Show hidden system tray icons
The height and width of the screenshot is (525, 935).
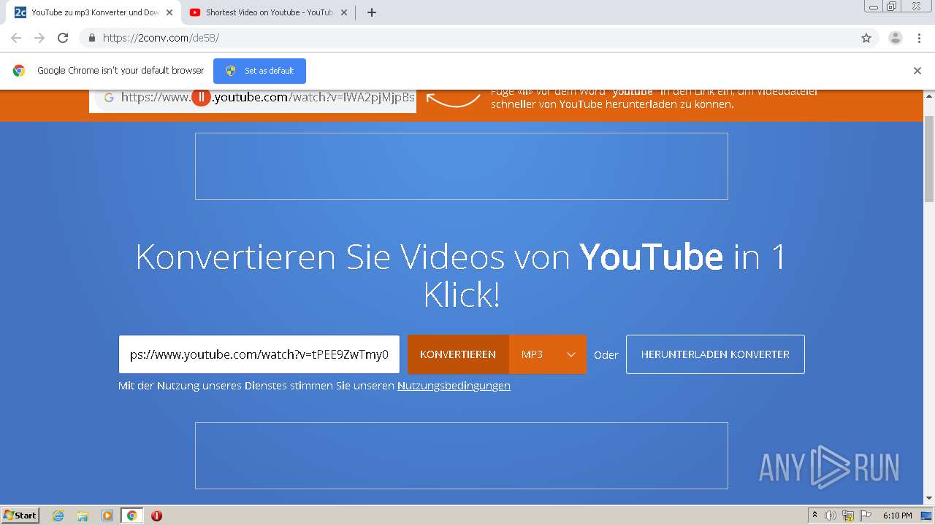pos(814,516)
